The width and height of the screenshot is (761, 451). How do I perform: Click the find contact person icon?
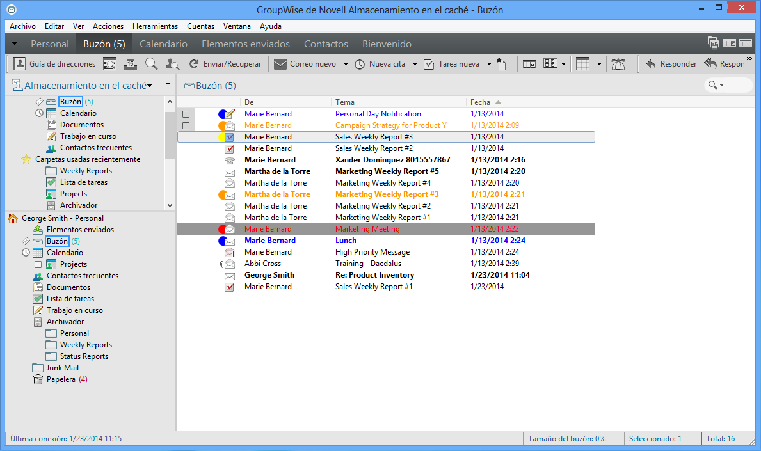point(172,64)
